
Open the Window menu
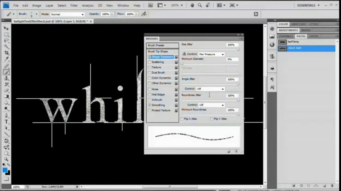[123, 5]
